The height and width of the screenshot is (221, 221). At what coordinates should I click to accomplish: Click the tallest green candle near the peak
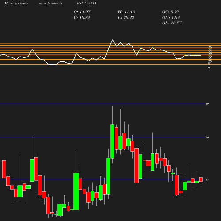113,141
